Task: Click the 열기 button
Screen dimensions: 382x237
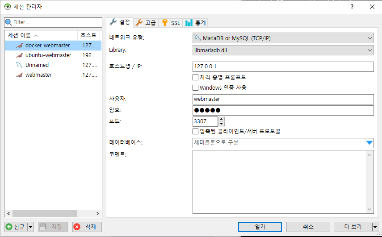Action: [260, 227]
